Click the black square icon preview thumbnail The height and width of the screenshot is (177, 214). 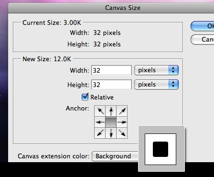click(x=160, y=149)
